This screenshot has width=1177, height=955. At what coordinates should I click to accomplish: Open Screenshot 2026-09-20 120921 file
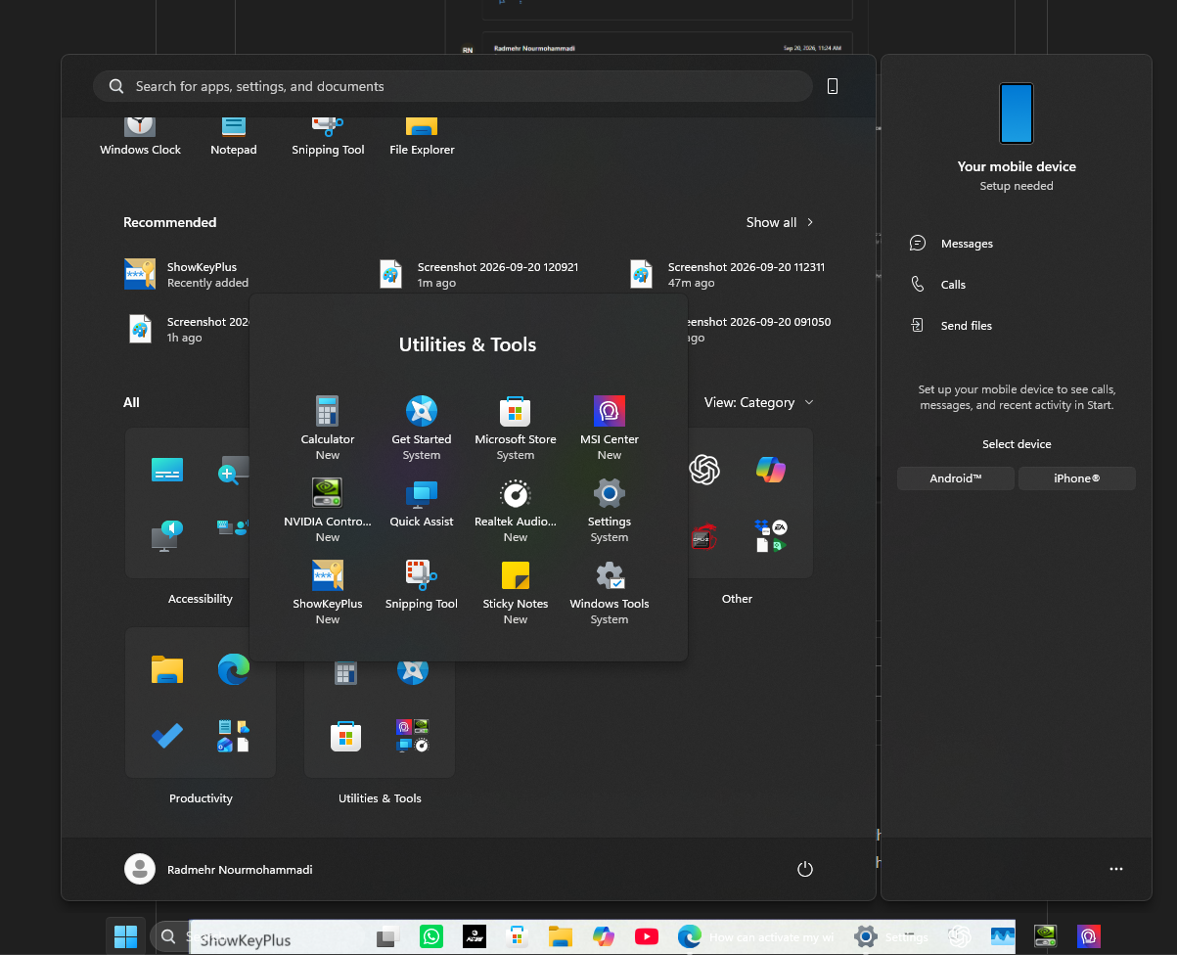(479, 274)
